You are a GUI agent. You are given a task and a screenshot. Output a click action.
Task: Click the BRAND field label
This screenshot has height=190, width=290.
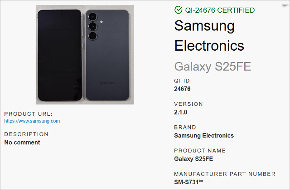(x=185, y=128)
